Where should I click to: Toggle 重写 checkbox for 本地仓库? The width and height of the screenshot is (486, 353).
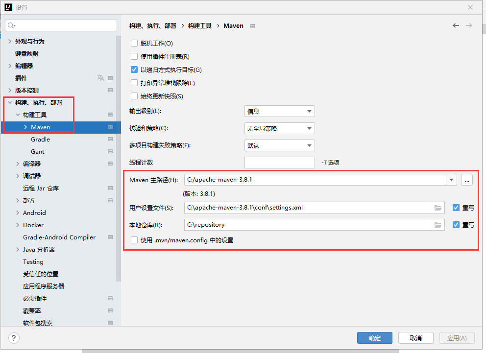(456, 225)
